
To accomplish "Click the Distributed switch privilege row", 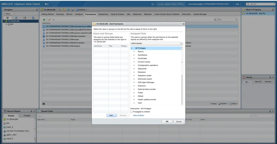I will pos(156,79).
